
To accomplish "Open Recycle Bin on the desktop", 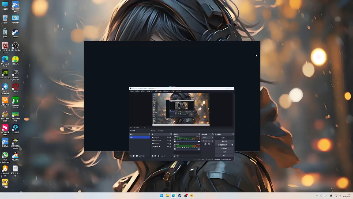I will click(x=5, y=19).
